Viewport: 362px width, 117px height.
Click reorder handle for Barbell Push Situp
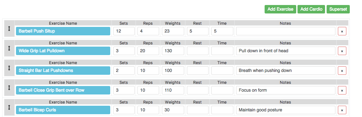coord(9,28)
